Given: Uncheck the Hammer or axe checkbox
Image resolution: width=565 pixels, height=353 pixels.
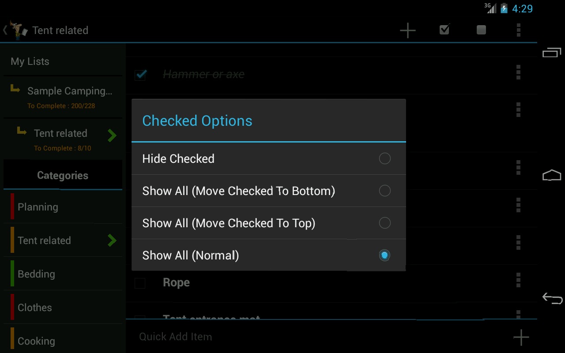Looking at the screenshot, I should point(140,75).
